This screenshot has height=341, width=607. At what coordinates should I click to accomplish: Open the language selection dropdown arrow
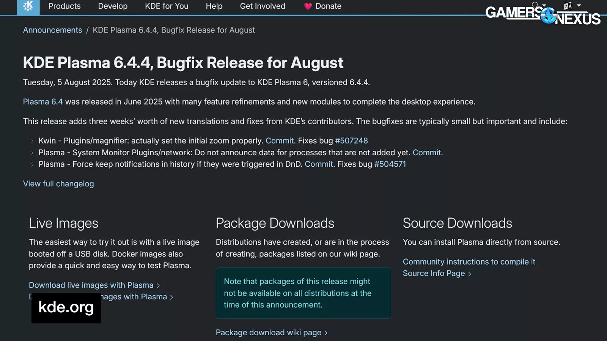tap(579, 6)
